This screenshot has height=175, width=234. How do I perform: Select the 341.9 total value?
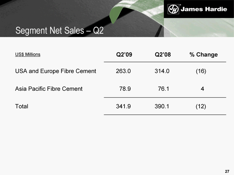(x=123, y=106)
